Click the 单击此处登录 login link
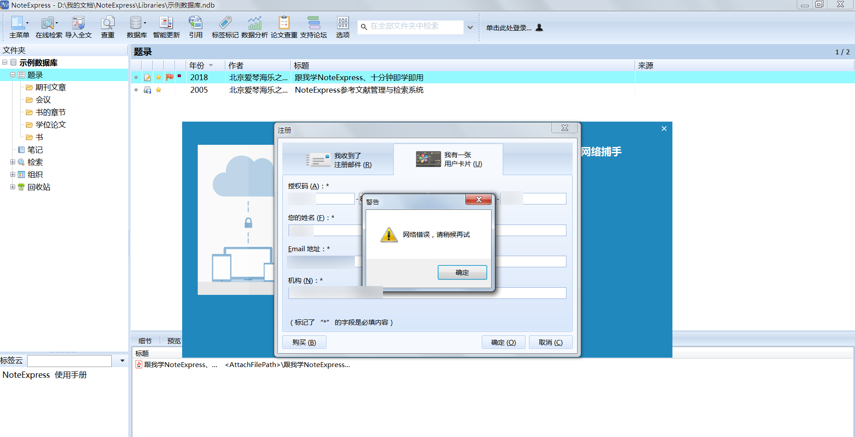 click(x=509, y=28)
